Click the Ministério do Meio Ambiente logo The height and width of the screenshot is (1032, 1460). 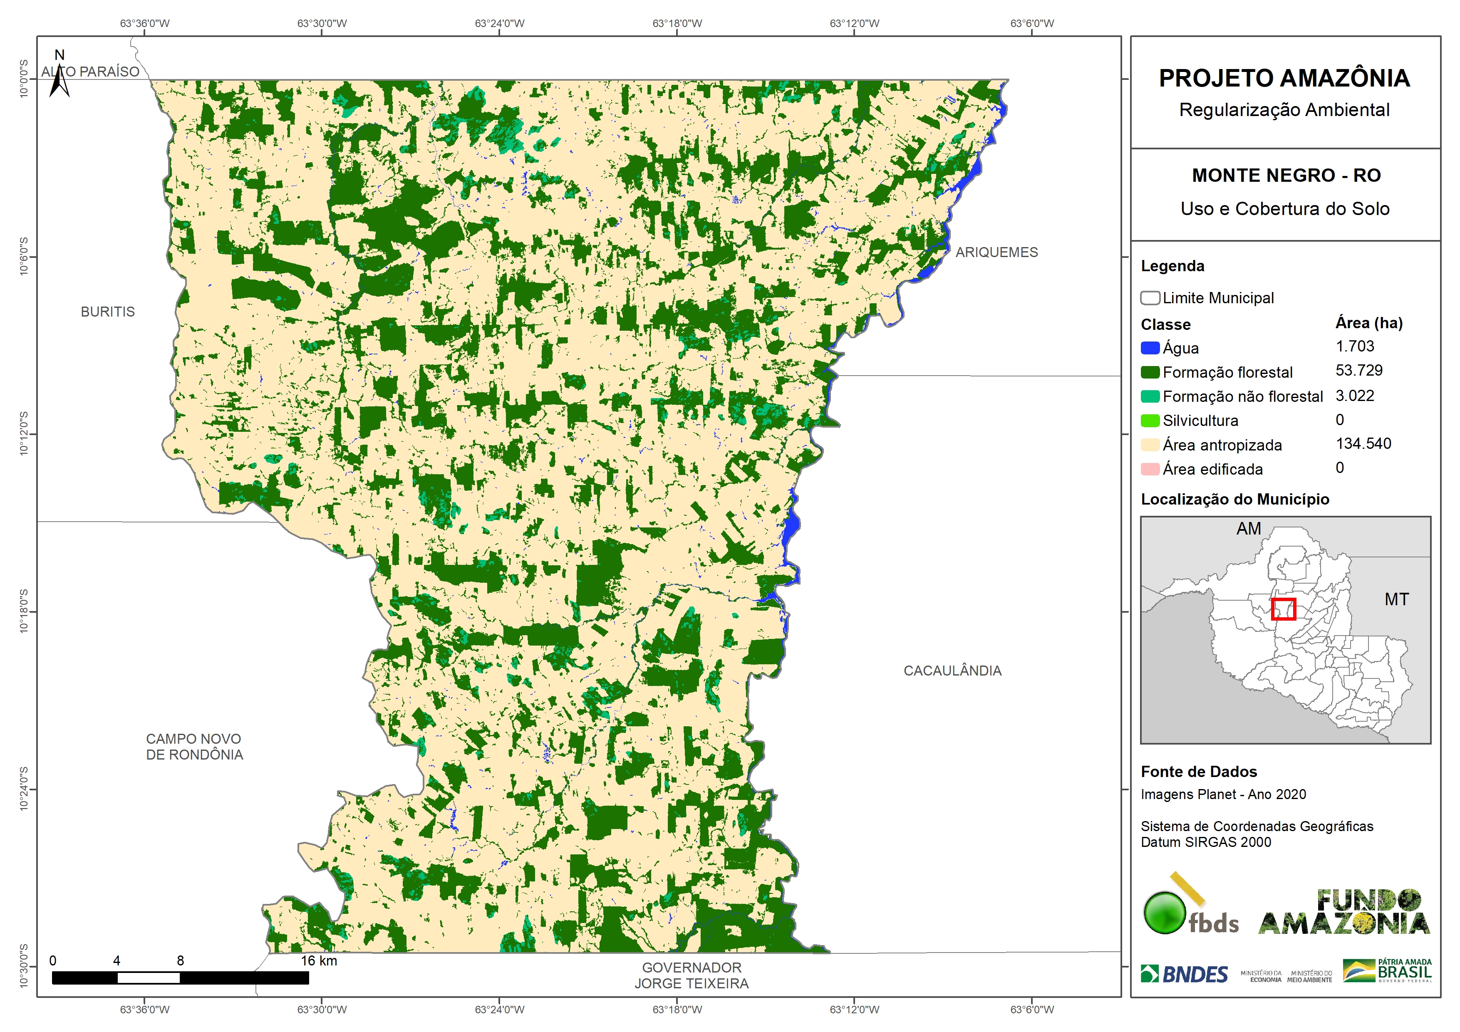pyautogui.click(x=1309, y=977)
